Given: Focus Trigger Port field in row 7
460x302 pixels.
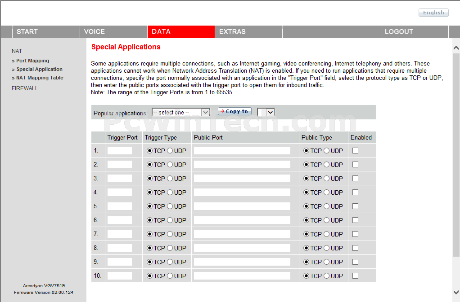Looking at the screenshot, I should coord(120,234).
